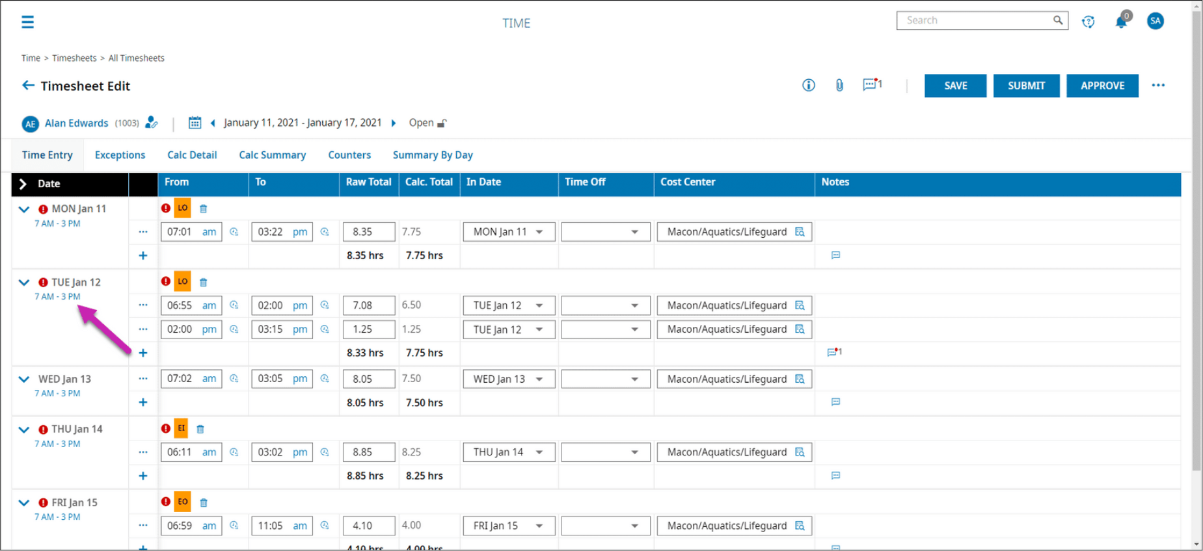
Task: Open the more actions ellipsis beside Approve
Action: [x=1158, y=85]
